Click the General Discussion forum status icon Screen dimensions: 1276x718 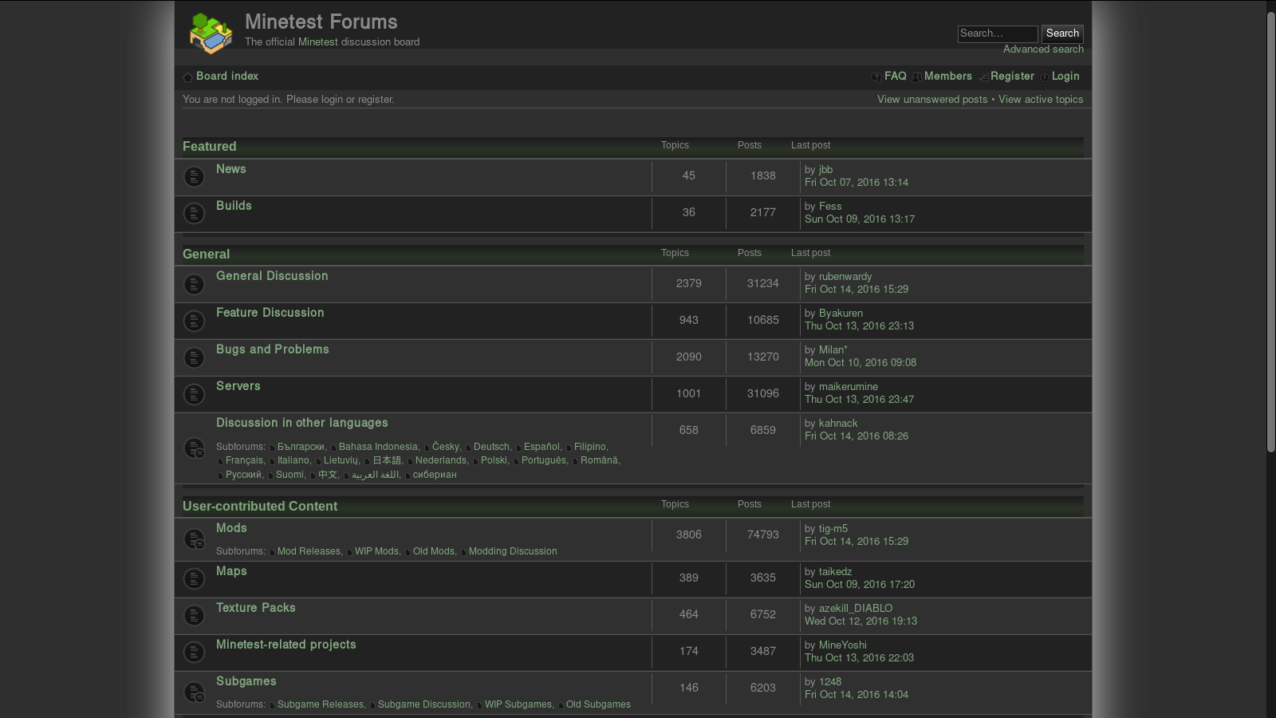tap(194, 284)
